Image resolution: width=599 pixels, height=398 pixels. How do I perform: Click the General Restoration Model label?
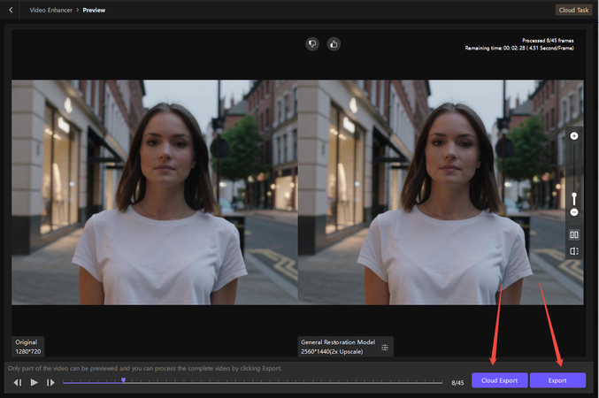tap(338, 342)
